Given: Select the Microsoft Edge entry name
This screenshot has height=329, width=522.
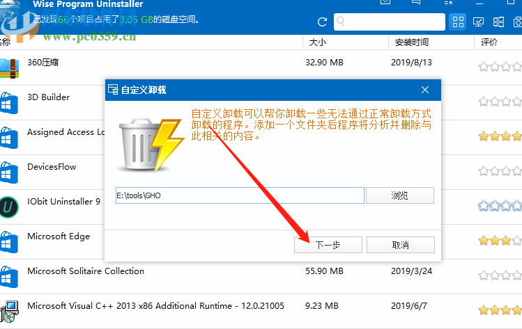Looking at the screenshot, I should [59, 236].
